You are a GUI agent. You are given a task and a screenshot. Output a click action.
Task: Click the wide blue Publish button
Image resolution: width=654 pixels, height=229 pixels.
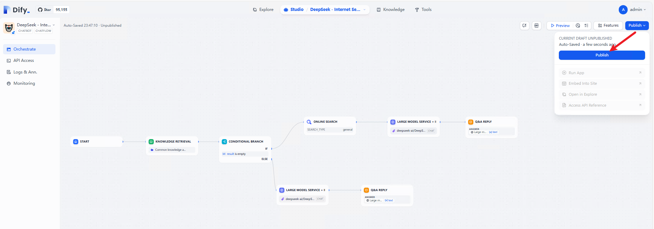click(602, 55)
